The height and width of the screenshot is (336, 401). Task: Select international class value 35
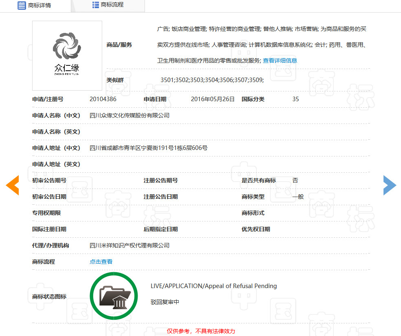click(x=296, y=99)
